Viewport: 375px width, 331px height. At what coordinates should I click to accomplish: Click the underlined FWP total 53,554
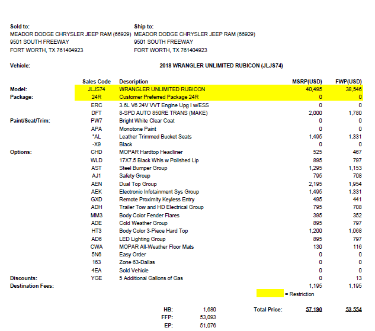point(354,310)
